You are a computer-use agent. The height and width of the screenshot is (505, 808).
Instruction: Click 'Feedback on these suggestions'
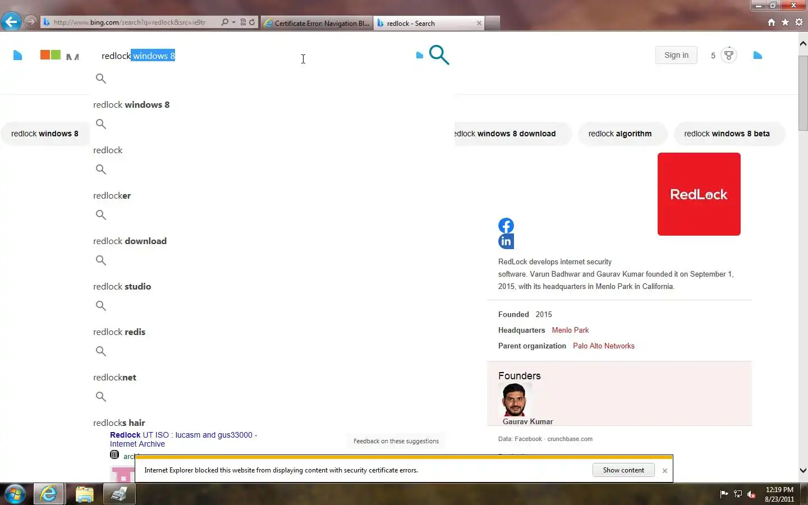point(396,441)
